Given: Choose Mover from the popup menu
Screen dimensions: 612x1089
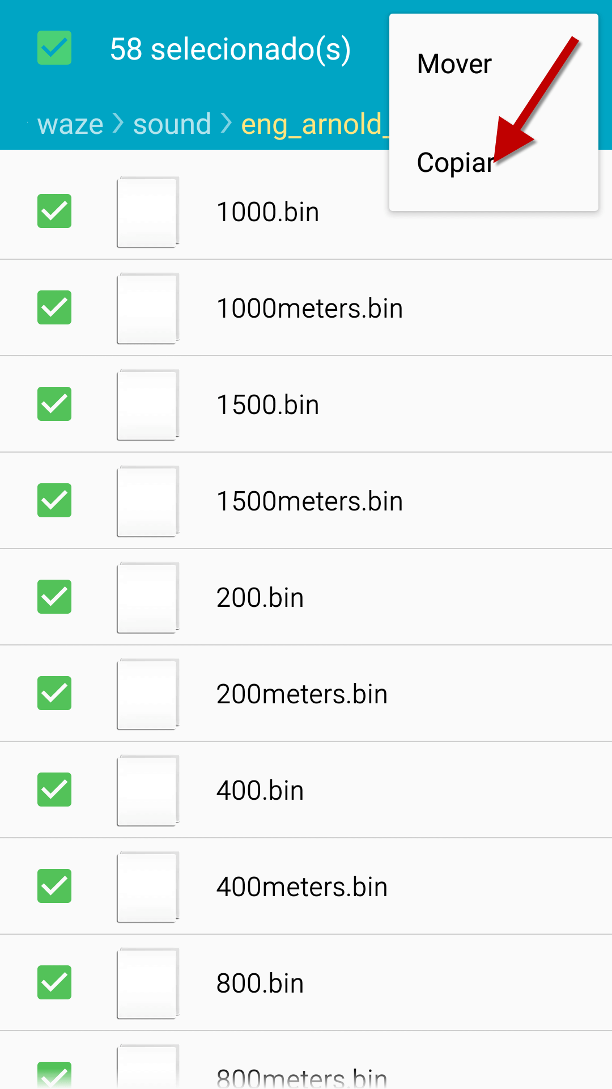Looking at the screenshot, I should click(454, 64).
